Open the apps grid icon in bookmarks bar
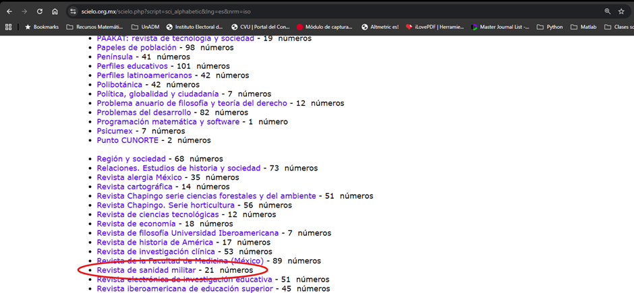Image resolution: width=634 pixels, height=293 pixels. click(x=9, y=27)
